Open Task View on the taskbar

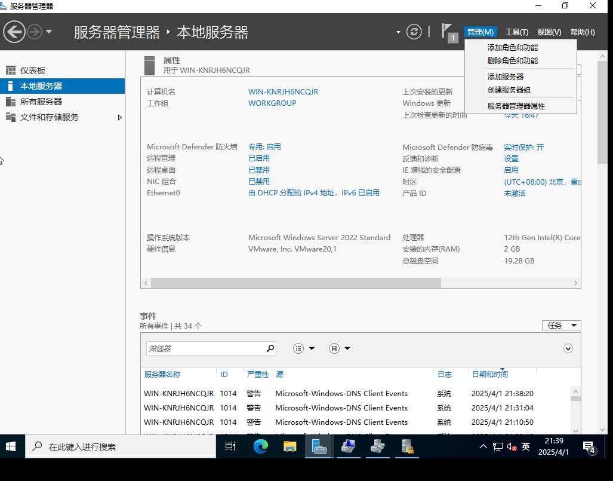[x=230, y=446]
